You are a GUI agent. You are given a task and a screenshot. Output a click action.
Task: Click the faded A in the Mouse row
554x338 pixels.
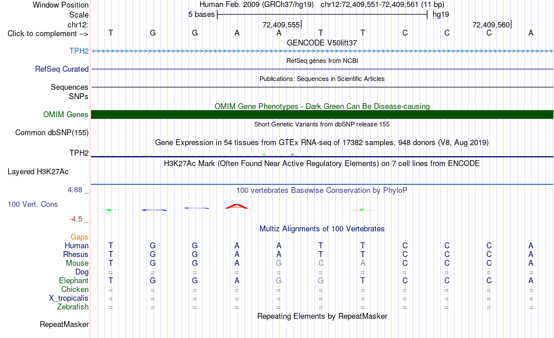pyautogui.click(x=363, y=263)
